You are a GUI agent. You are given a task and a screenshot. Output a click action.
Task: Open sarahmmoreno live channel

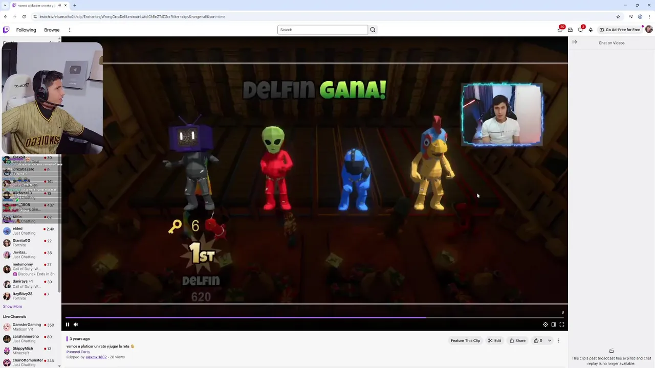click(x=30, y=339)
